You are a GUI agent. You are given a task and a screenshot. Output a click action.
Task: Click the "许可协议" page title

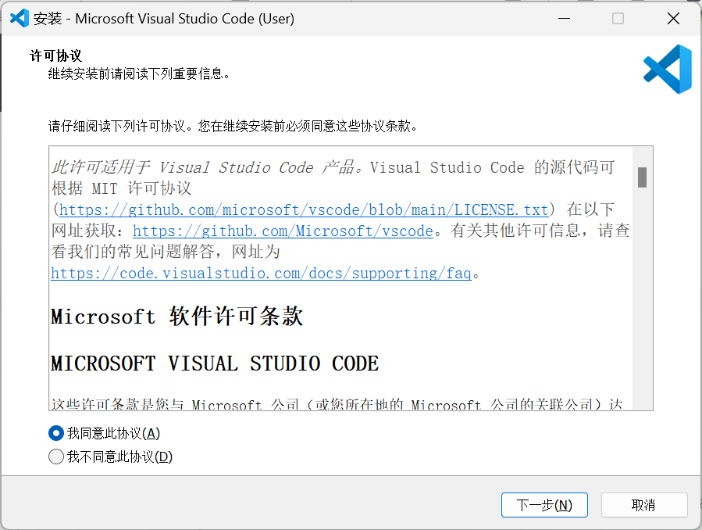(56, 56)
